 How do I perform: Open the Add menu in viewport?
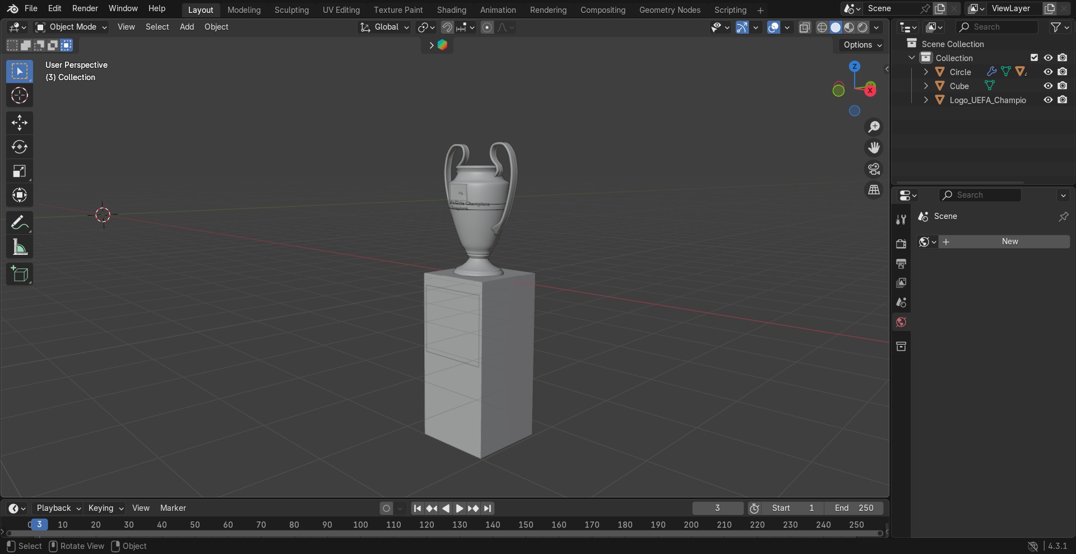coord(187,27)
